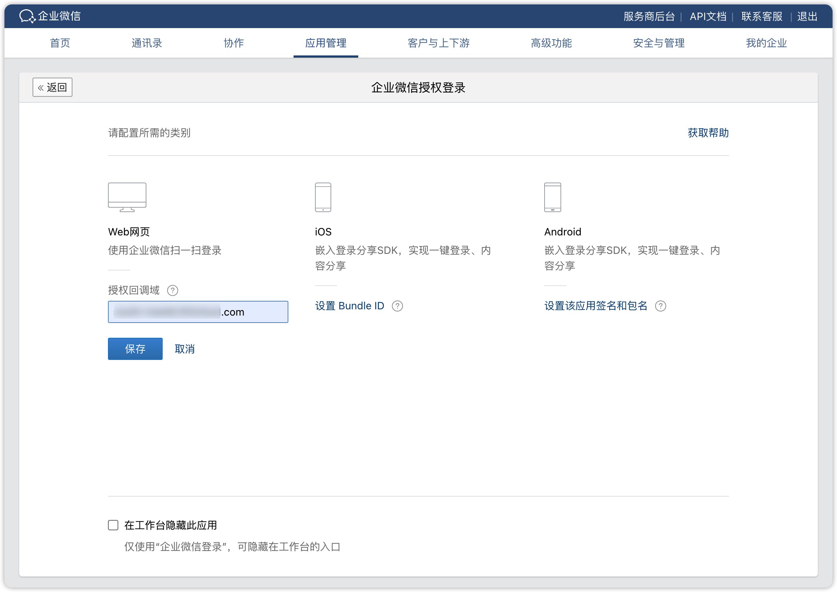Click the 授权回调域 label
Viewport: 837px width, 592px height.
[134, 290]
